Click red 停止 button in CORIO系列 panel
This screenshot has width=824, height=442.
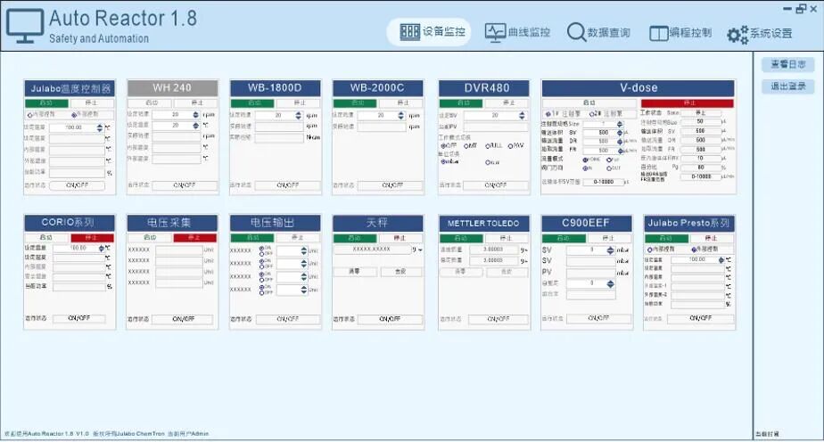92,238
